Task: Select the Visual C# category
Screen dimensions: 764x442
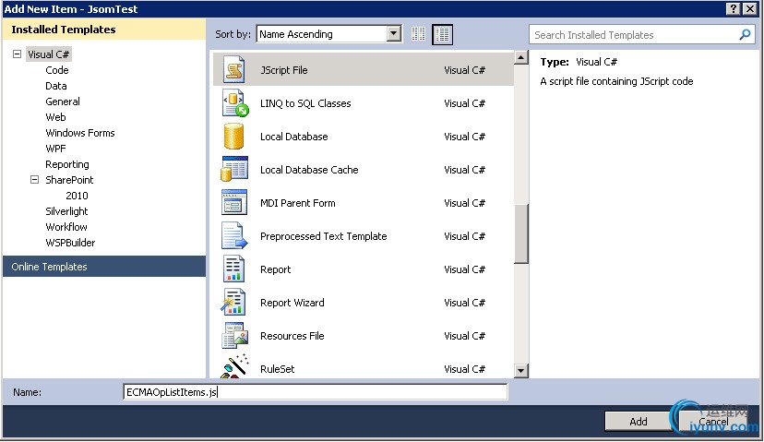Action: pos(48,54)
